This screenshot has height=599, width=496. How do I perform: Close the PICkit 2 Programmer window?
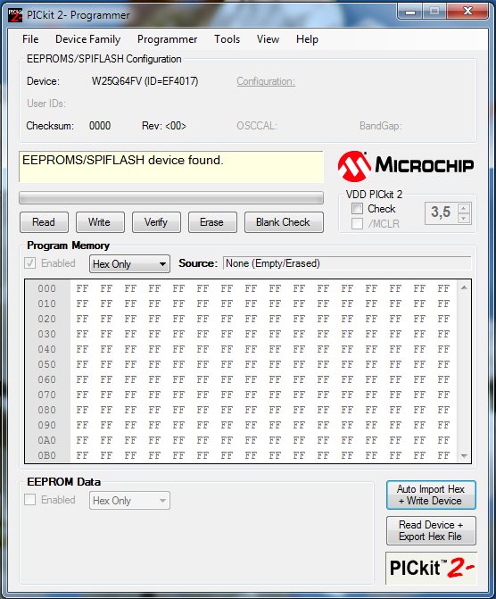coord(467,11)
